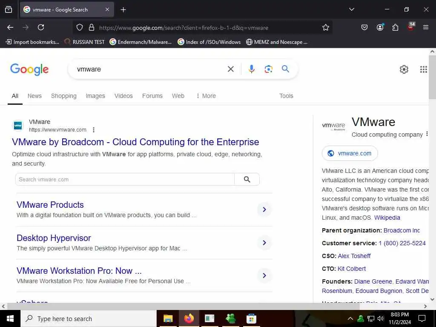Open Diane Greene founder link
Screen dimensions: 436x327
coord(373,282)
